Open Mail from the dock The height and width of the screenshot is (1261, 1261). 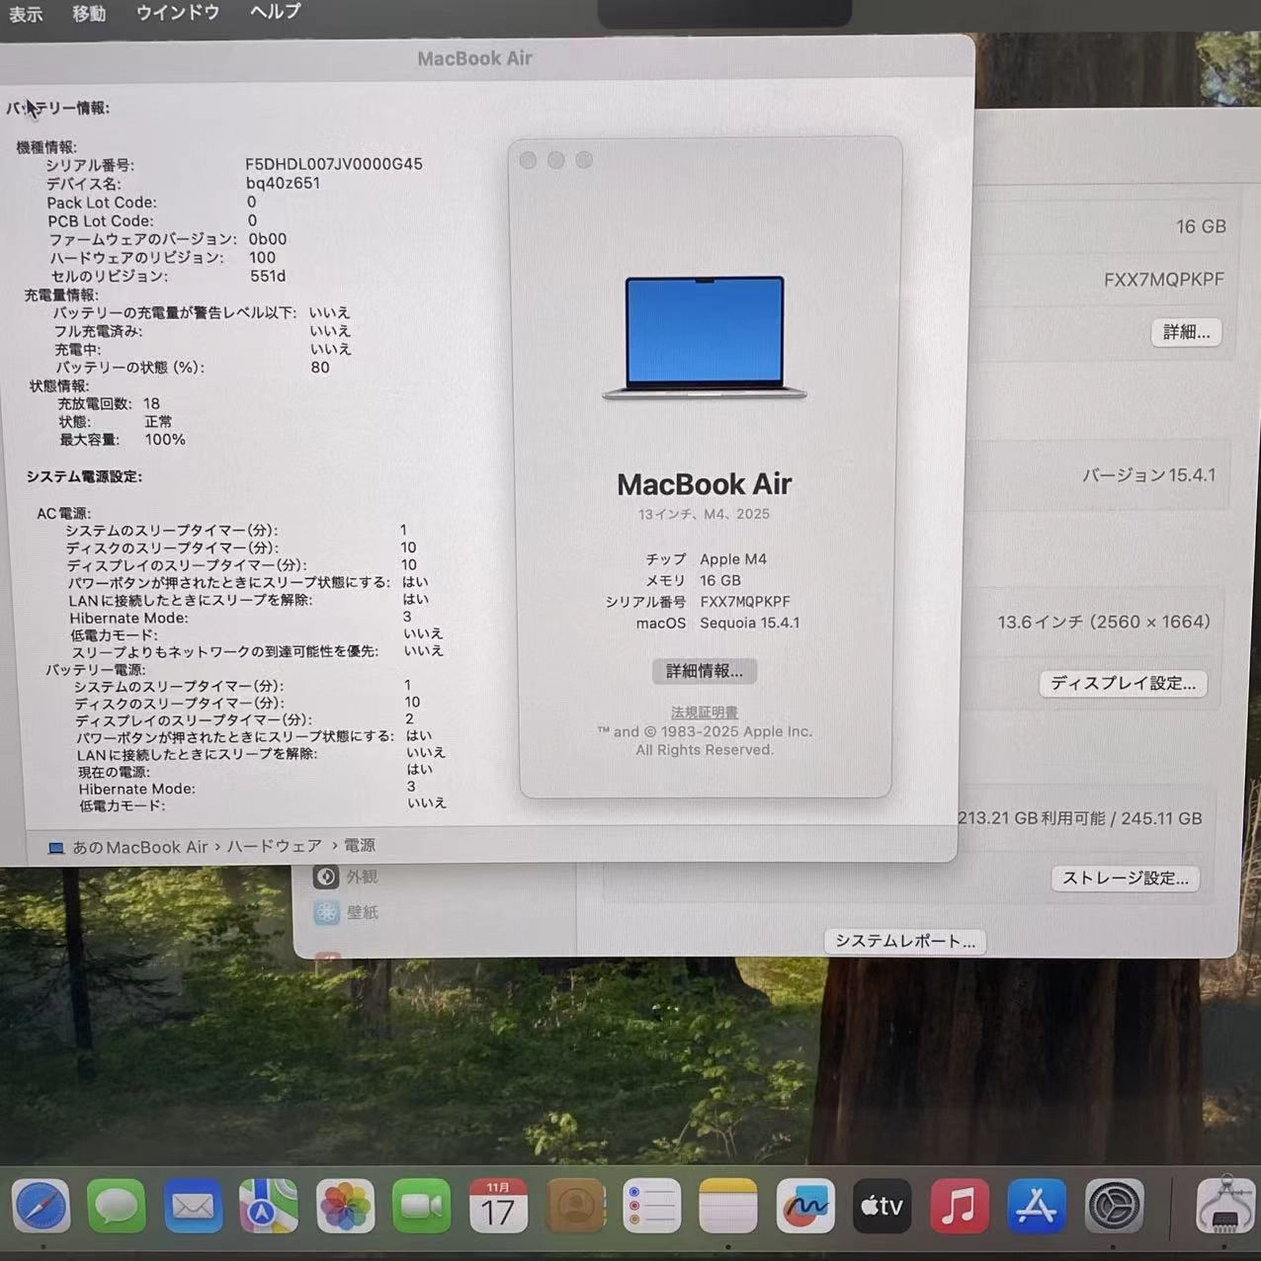[x=194, y=1206]
